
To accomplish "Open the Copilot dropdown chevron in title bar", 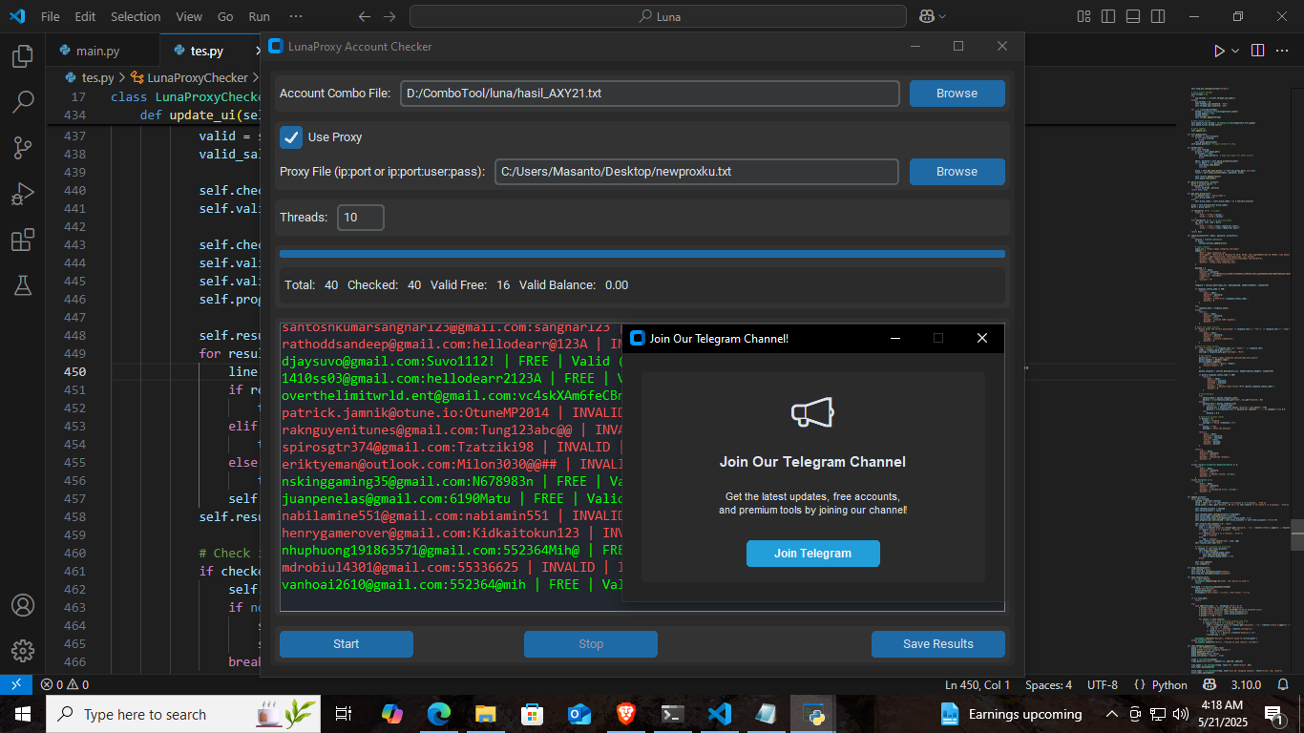I will click(x=943, y=16).
